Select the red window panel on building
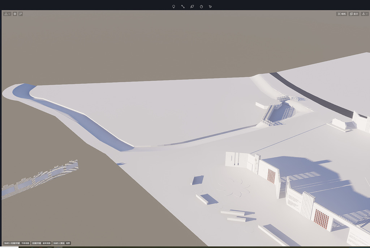The height and width of the screenshot is (248, 370). [x=271, y=176]
